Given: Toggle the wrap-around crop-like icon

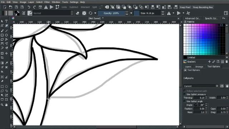Looking at the screenshot, I should point(188,13).
